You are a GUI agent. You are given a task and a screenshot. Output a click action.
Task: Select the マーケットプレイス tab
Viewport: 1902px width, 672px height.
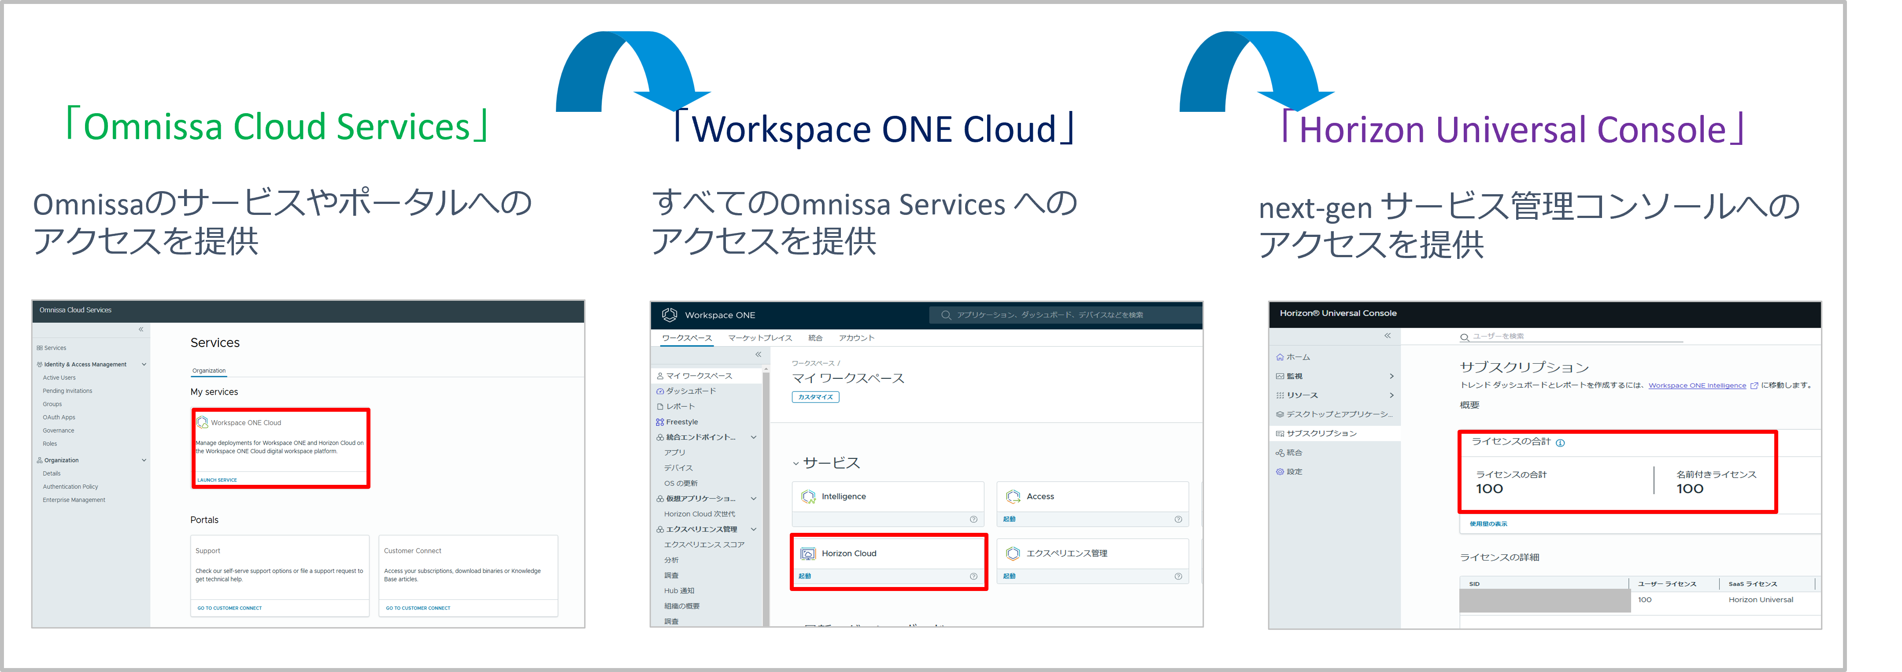[x=760, y=337]
